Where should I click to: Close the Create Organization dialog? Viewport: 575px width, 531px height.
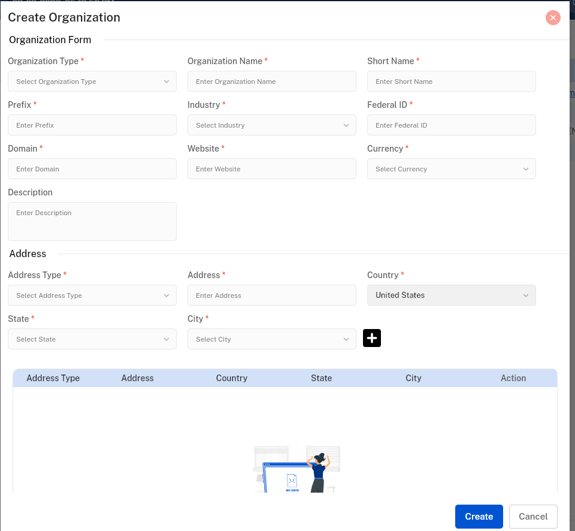point(553,17)
